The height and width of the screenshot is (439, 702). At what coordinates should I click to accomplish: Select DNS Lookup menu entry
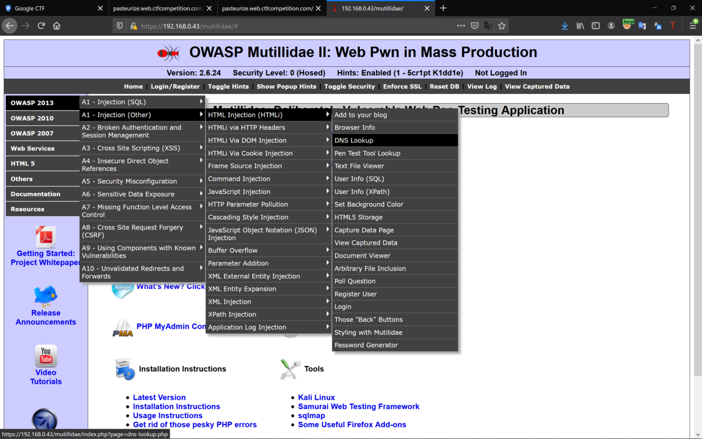395,140
